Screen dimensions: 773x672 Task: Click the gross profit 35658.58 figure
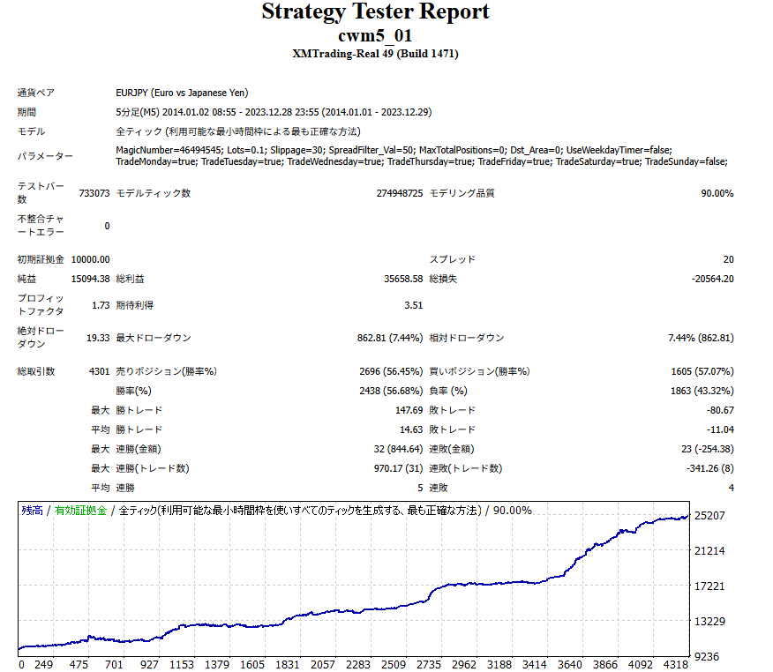coord(403,279)
